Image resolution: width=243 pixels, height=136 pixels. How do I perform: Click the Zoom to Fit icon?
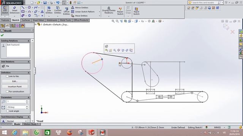click(113, 21)
